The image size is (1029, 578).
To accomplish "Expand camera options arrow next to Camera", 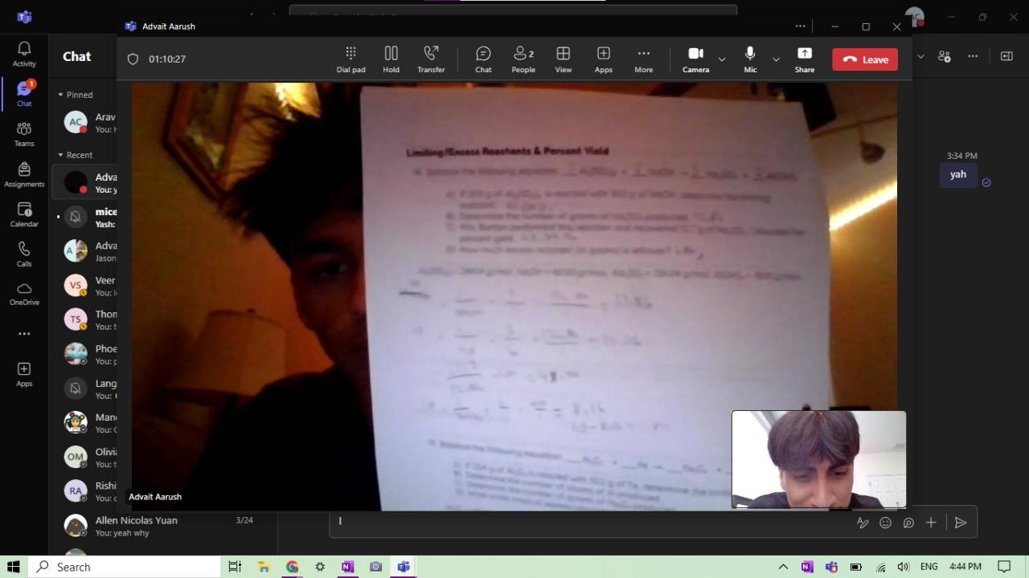I will (x=722, y=59).
